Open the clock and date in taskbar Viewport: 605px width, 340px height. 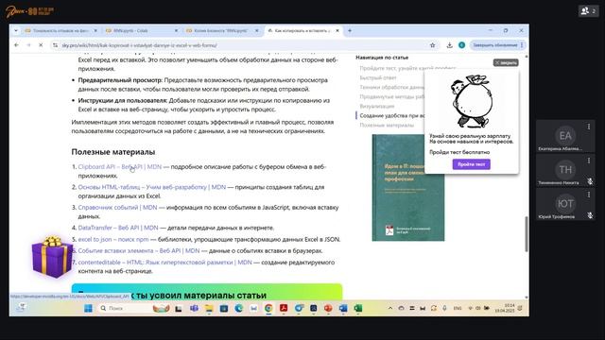[506, 308]
